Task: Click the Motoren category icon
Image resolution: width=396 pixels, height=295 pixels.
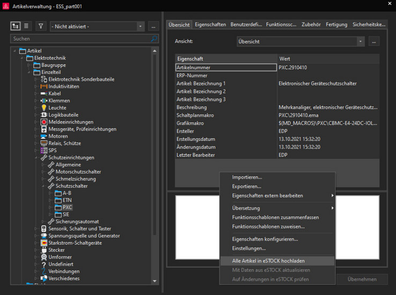Action: [x=44, y=136]
